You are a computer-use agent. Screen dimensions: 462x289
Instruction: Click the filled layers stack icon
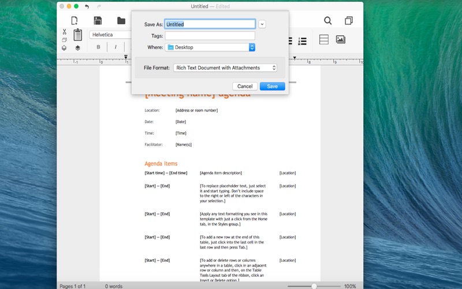pyautogui.click(x=77, y=48)
